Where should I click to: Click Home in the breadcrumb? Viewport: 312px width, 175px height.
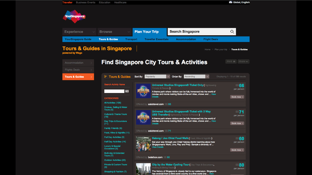pos(207,50)
